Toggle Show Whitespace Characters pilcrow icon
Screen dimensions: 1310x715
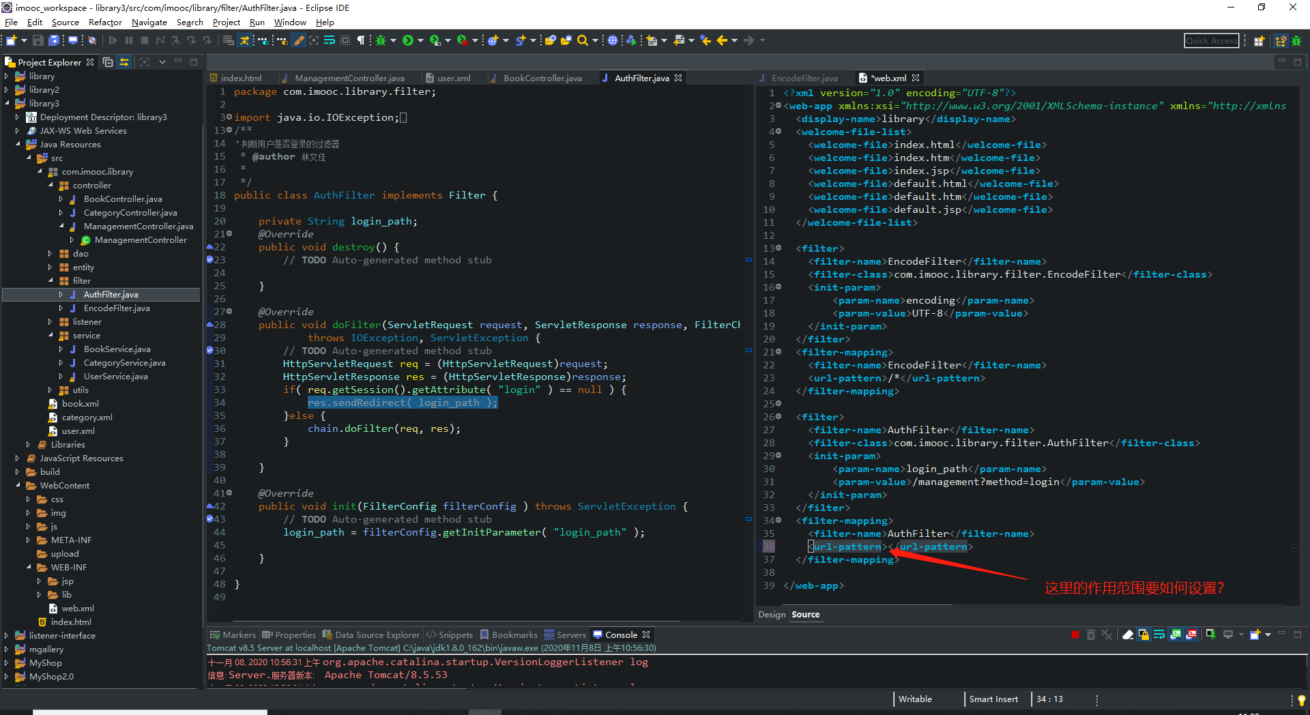pos(361,41)
